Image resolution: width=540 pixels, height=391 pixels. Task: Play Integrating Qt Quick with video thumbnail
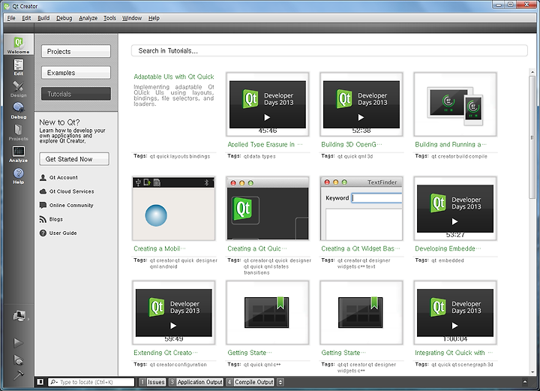455,313
